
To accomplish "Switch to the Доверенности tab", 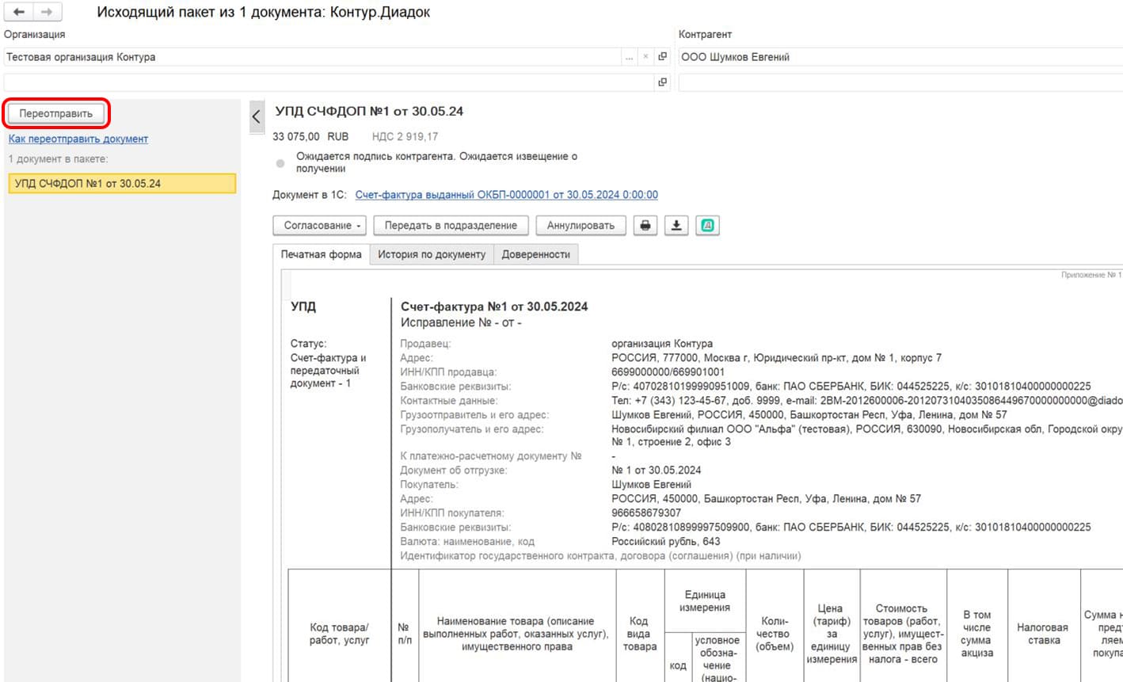I will pyautogui.click(x=535, y=254).
